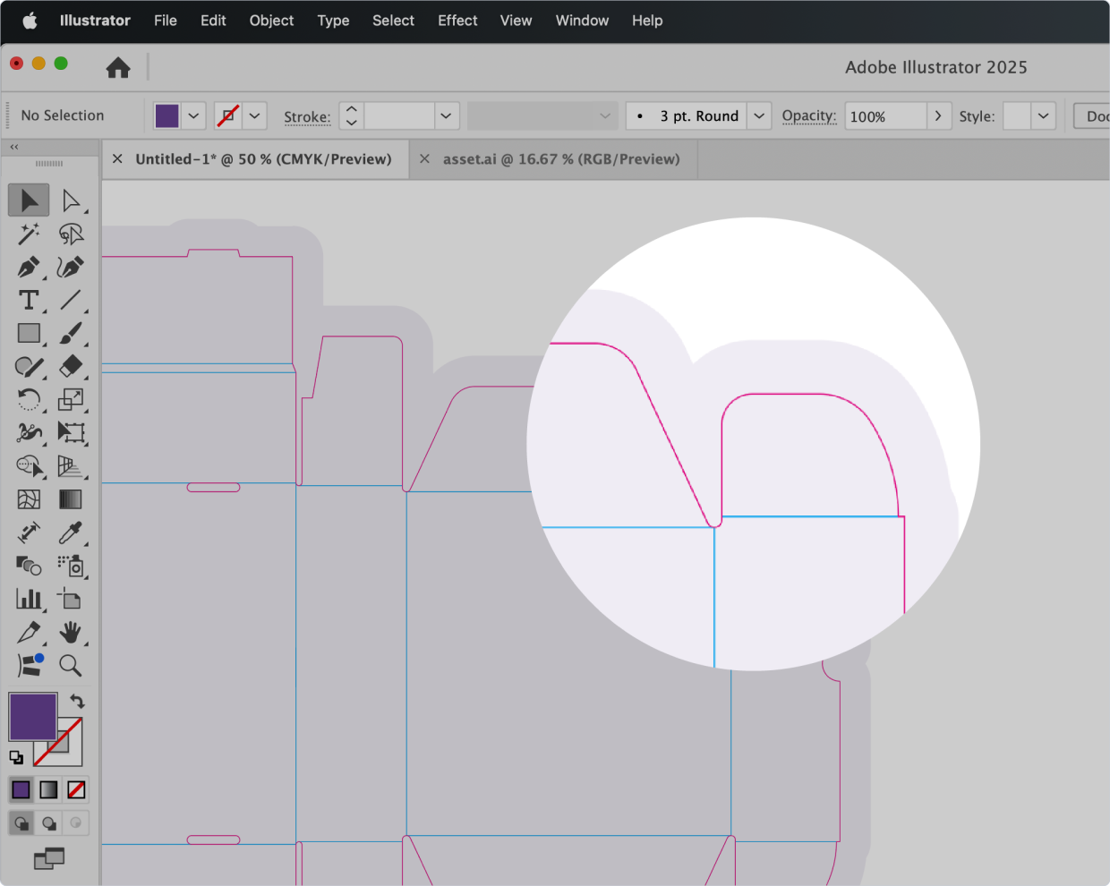Open the Effect menu

click(x=457, y=21)
